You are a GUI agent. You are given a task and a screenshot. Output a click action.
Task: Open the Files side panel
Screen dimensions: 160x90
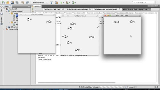click(x=1, y=12)
